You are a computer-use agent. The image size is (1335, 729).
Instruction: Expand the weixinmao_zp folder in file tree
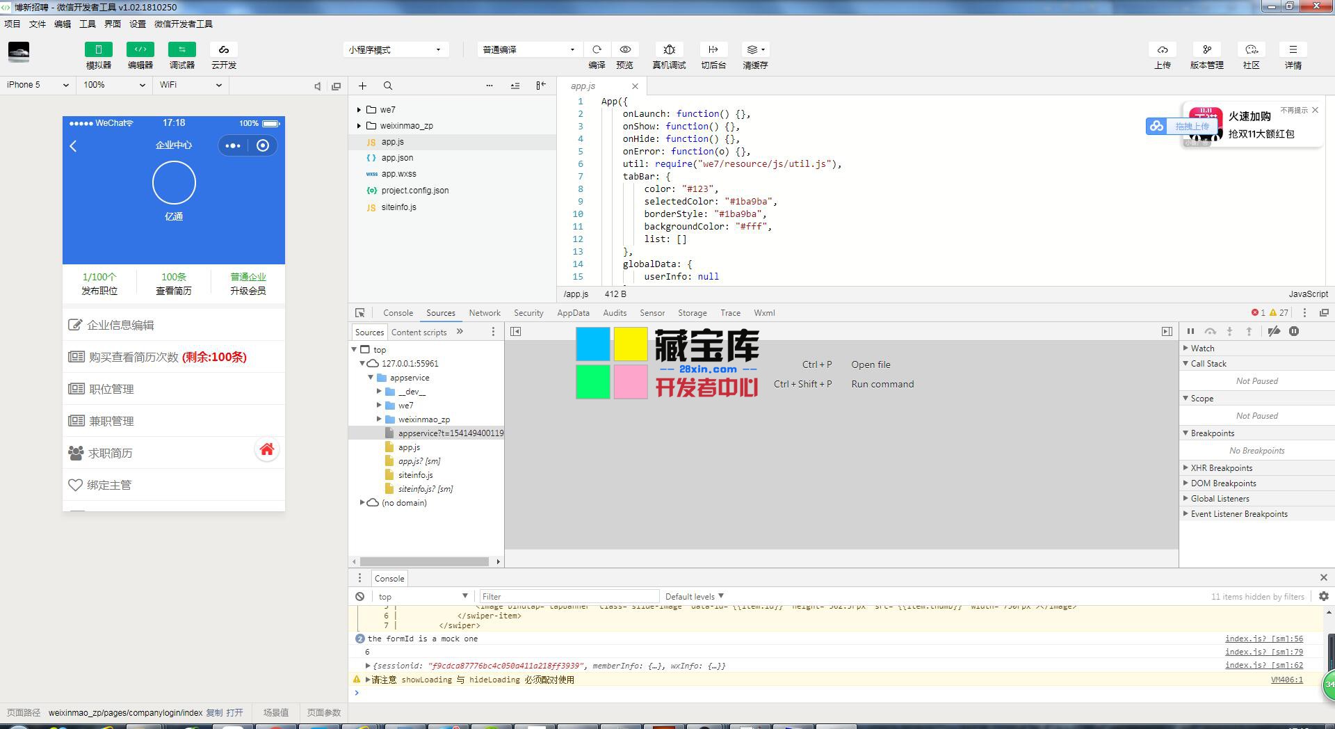point(359,126)
